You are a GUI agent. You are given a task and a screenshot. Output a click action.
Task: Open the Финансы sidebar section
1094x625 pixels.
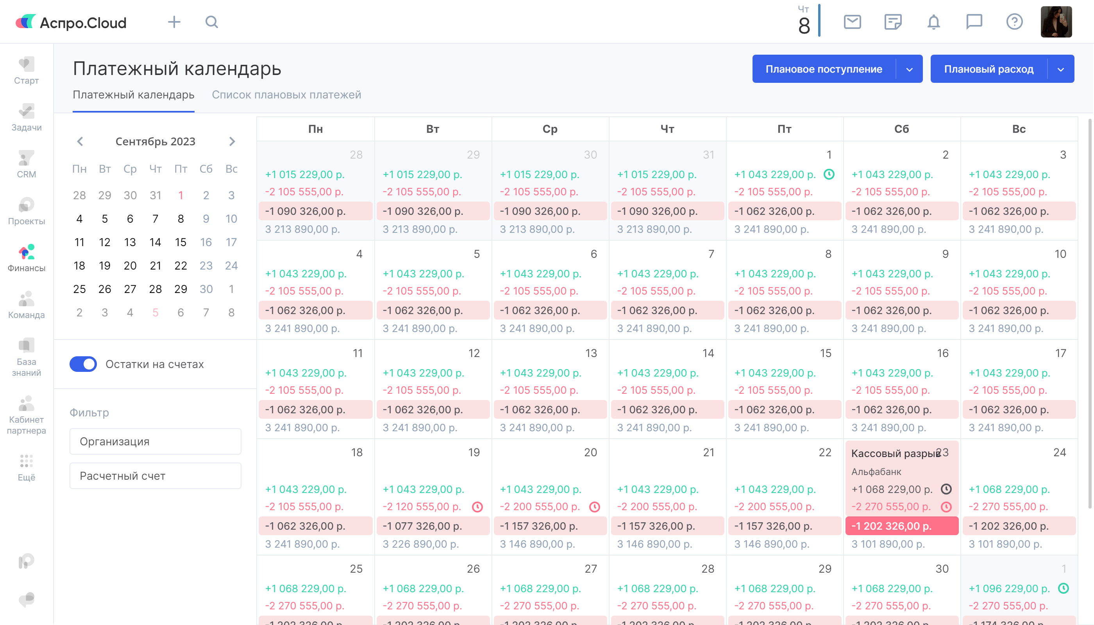(x=26, y=257)
